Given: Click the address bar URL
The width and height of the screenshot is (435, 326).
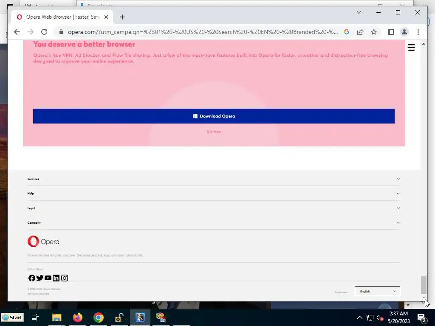Looking at the screenshot, I should pos(203,32).
